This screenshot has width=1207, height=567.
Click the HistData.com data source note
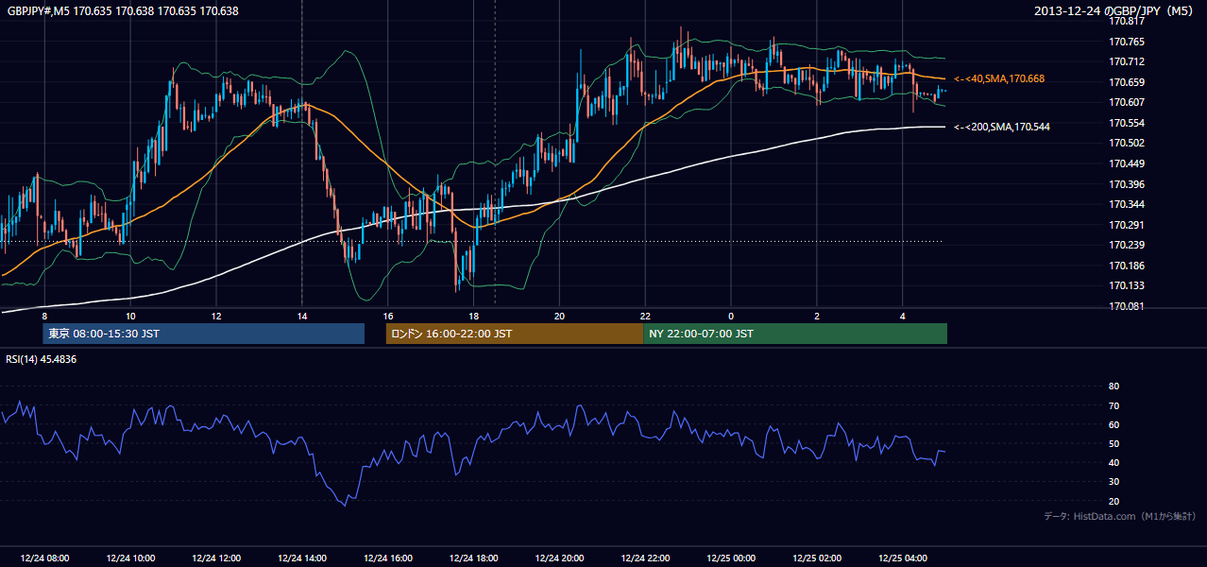(x=1119, y=516)
